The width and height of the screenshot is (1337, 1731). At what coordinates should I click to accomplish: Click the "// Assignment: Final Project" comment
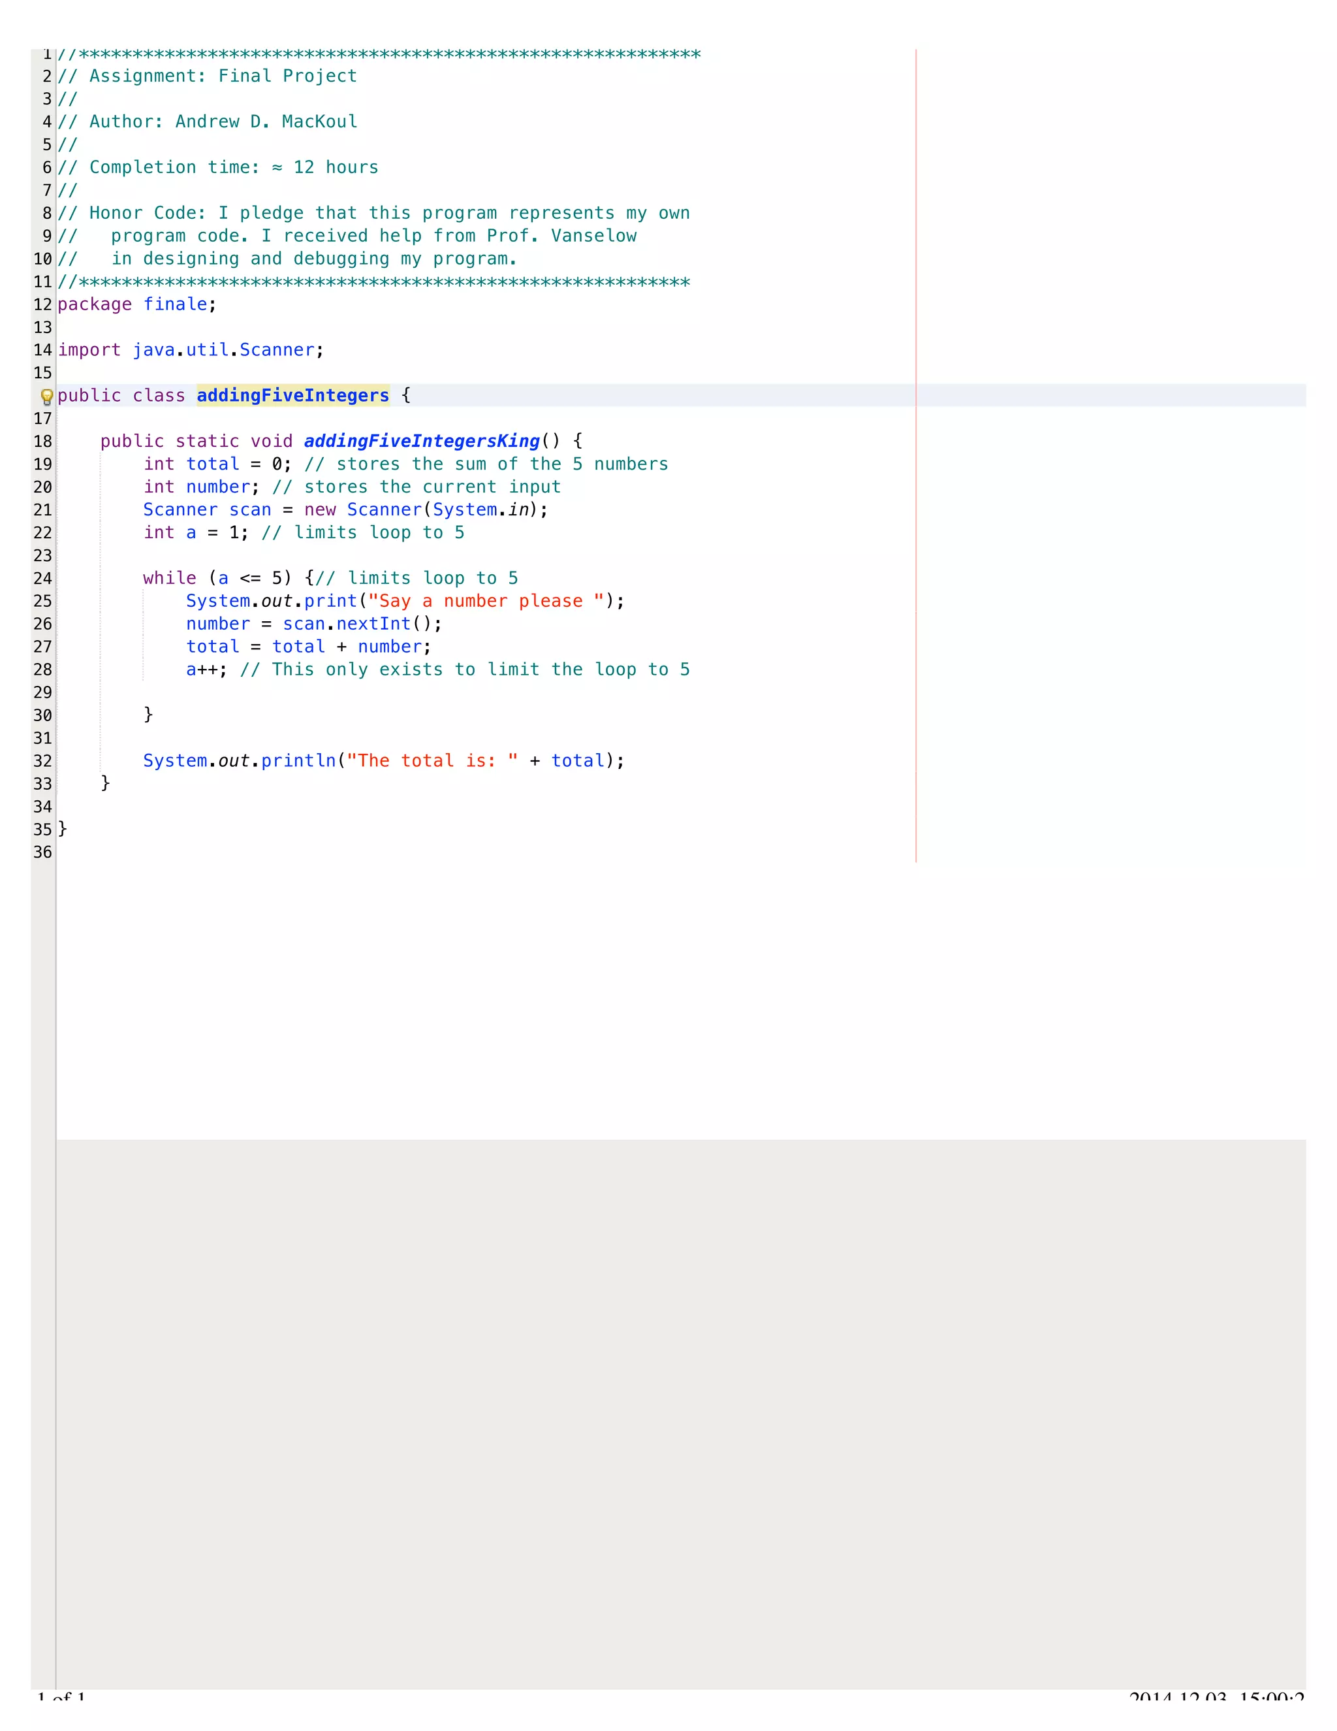(x=208, y=76)
